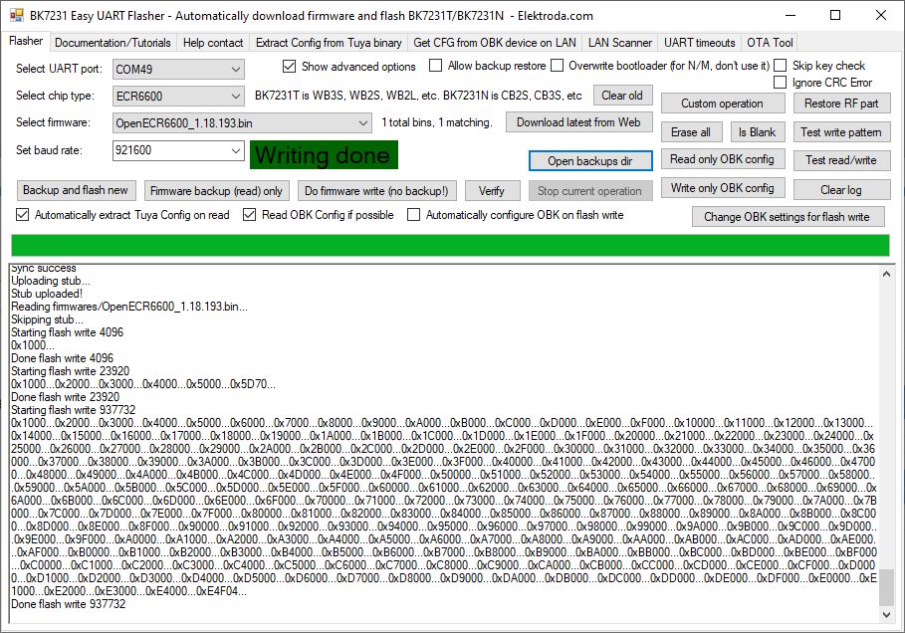Click Restore RF part button
The height and width of the screenshot is (633, 905).
(841, 104)
